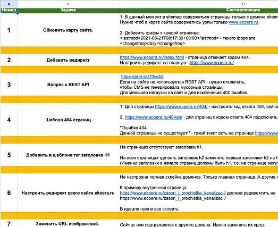
Task: Click the 'Задача' header cell
Action: (x=68, y=10)
